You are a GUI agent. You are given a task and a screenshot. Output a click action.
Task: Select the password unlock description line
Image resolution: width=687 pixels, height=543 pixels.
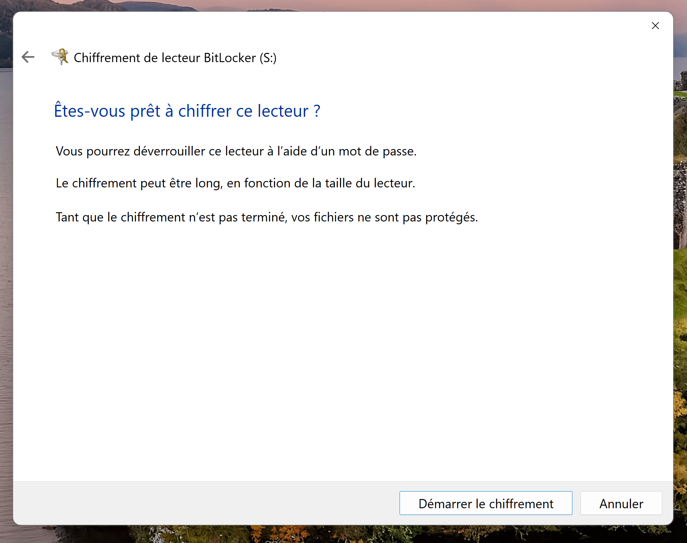(x=236, y=151)
